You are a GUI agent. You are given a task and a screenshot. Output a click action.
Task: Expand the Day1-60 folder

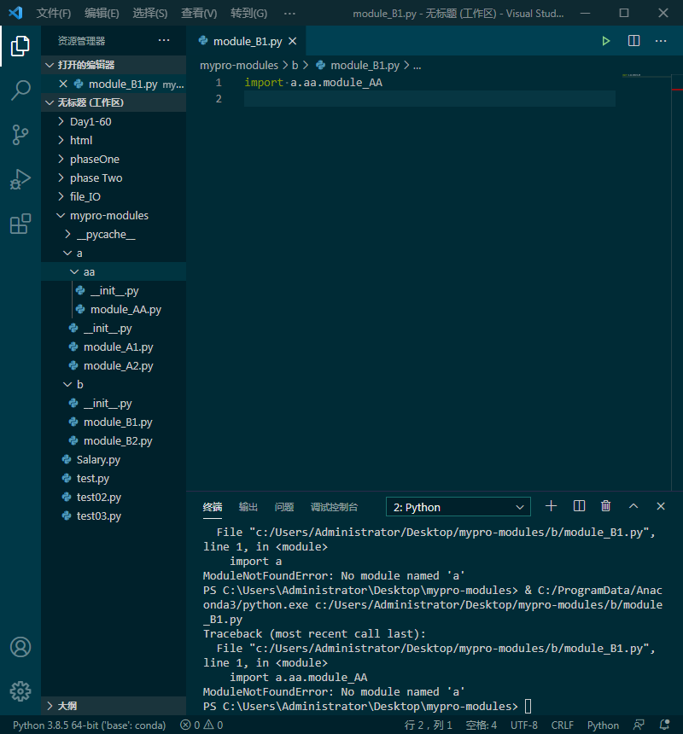[114, 122]
